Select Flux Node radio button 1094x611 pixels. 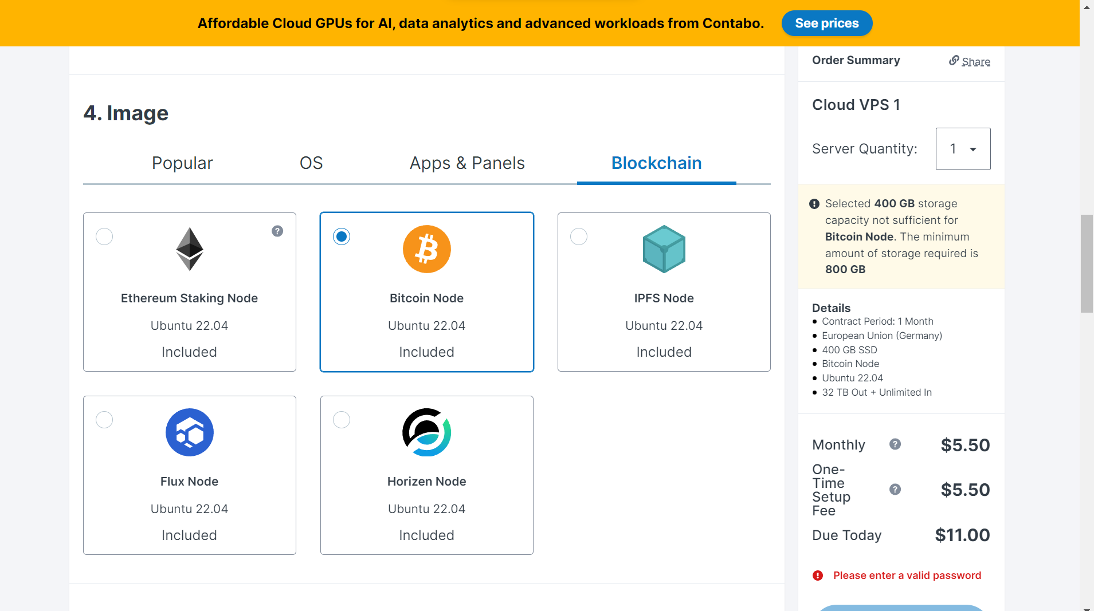pos(104,420)
